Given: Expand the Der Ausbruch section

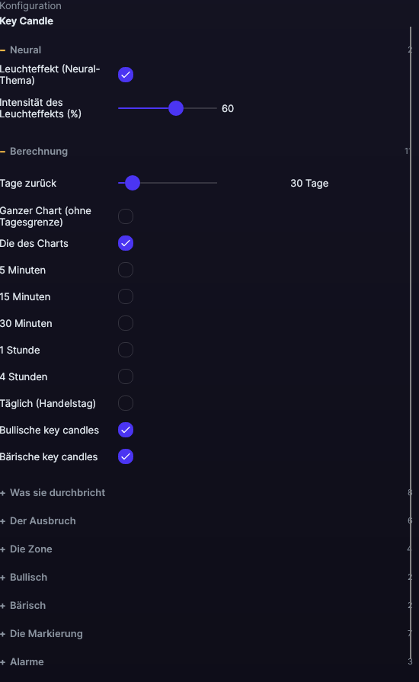Looking at the screenshot, I should [38, 521].
